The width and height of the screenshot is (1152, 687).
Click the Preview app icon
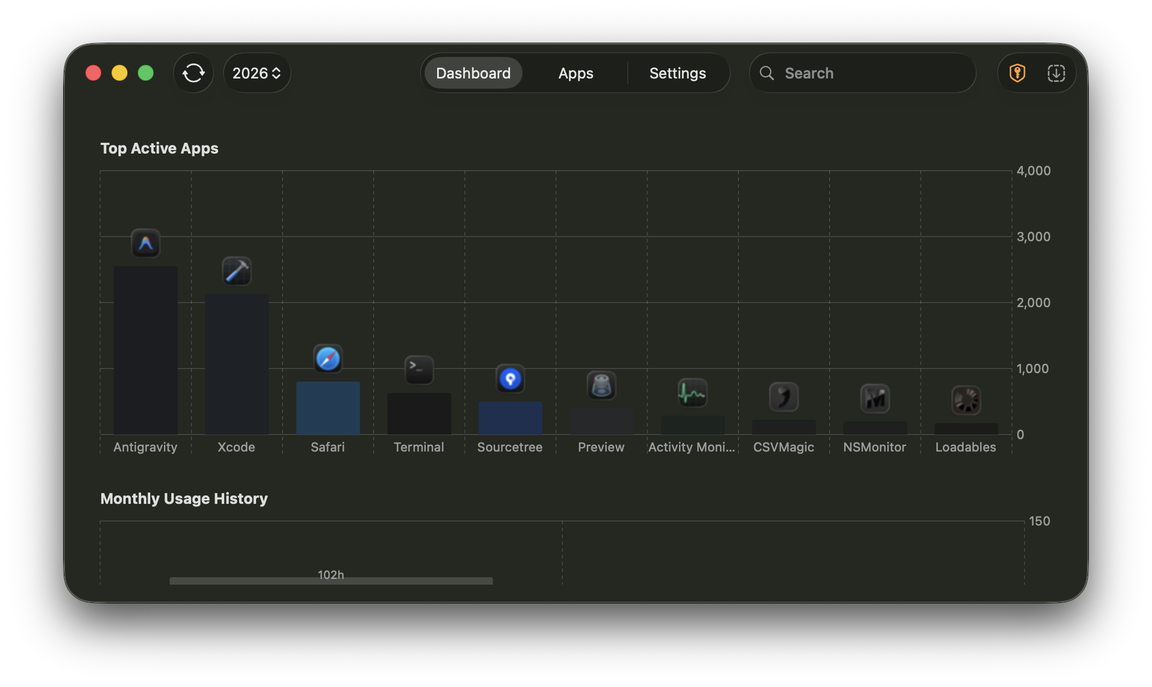[601, 386]
